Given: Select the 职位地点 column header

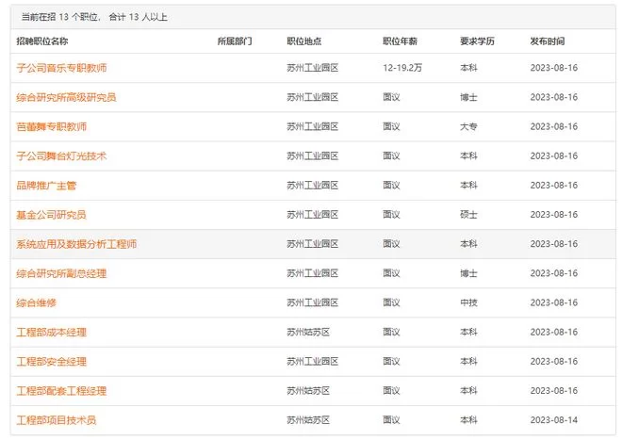Looking at the screenshot, I should 304,41.
